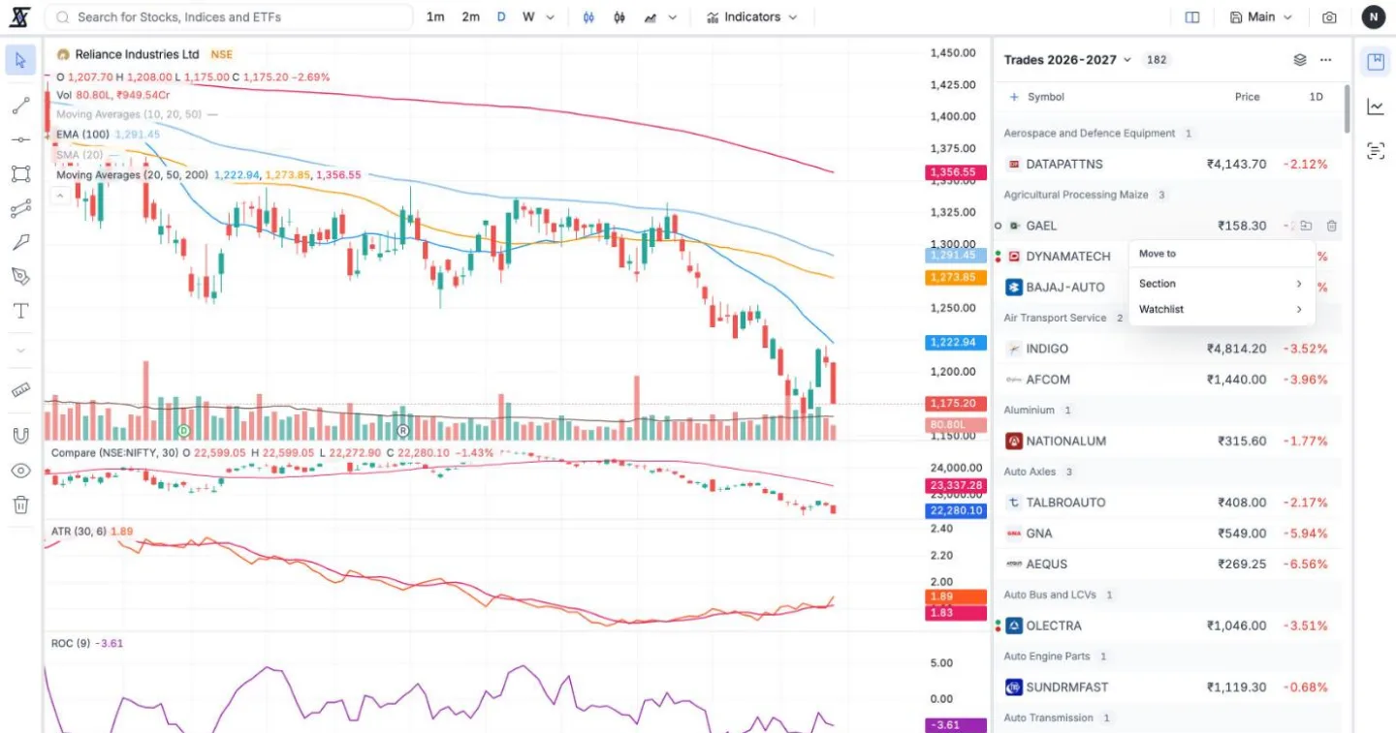Viewport: 1396px width, 733px height.
Task: Toggle magnet snapping mode
Action: coord(20,436)
